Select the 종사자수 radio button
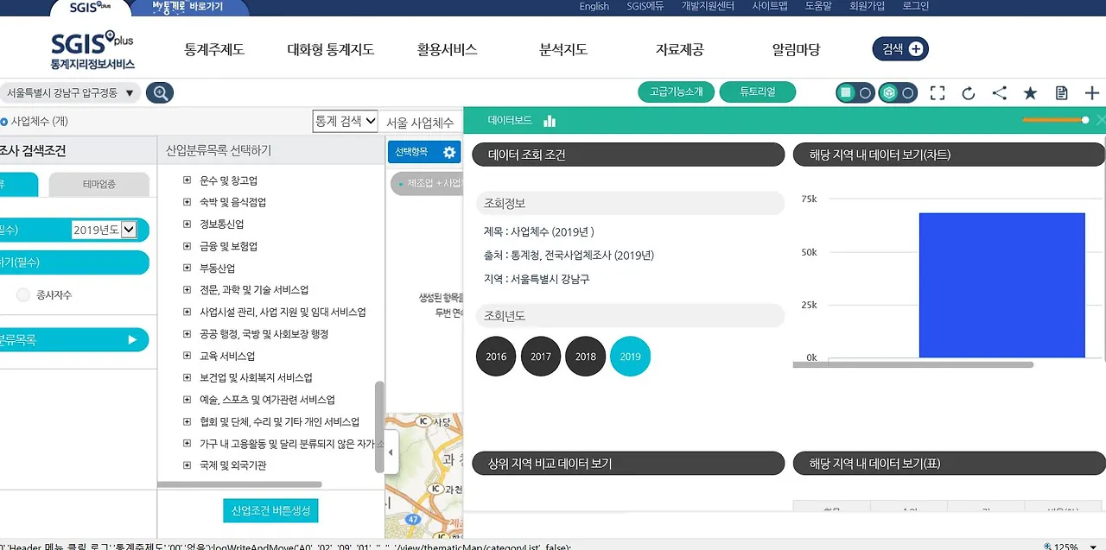Viewport: 1106px width, 550px height. [x=22, y=294]
